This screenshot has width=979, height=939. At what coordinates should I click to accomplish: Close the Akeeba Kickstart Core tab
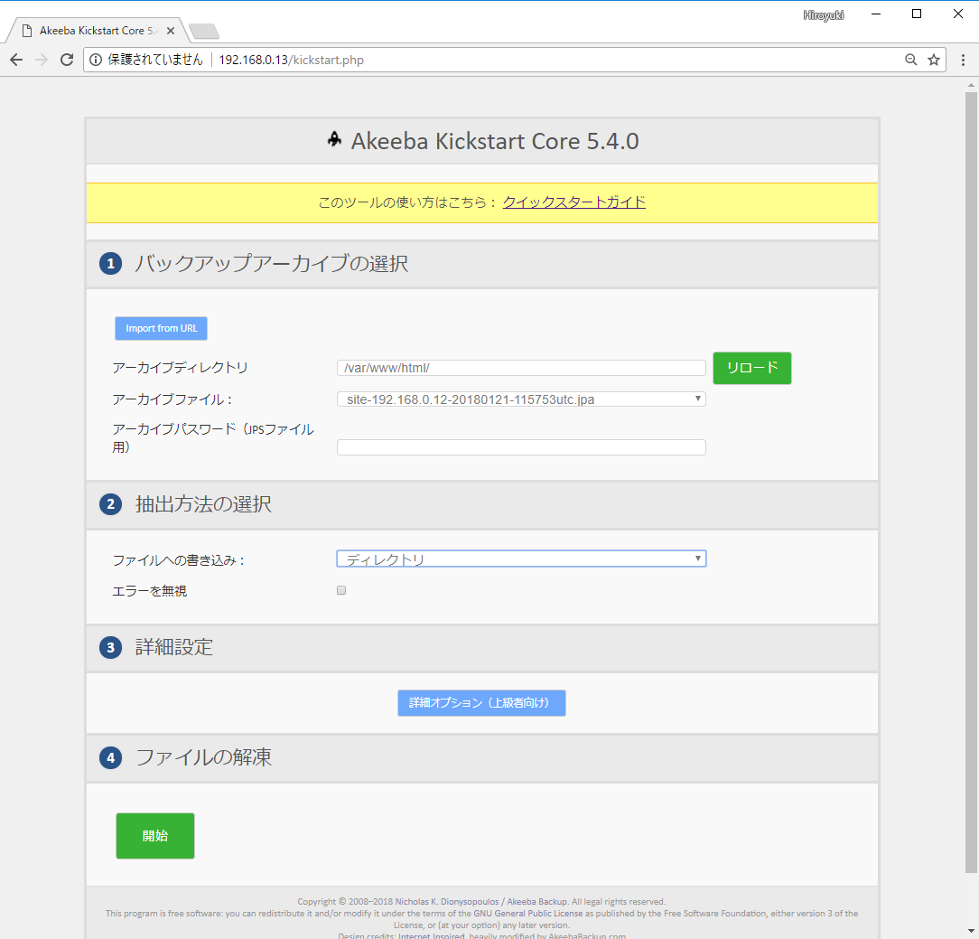tap(171, 31)
